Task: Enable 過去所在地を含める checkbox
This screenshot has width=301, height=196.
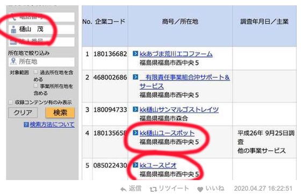Action: tap(35, 72)
